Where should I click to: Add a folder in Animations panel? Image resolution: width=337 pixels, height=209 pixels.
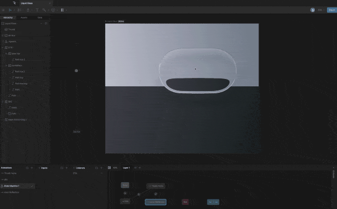point(27,168)
